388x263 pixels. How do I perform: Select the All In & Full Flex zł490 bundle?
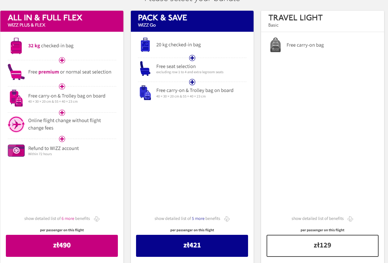[62, 246]
